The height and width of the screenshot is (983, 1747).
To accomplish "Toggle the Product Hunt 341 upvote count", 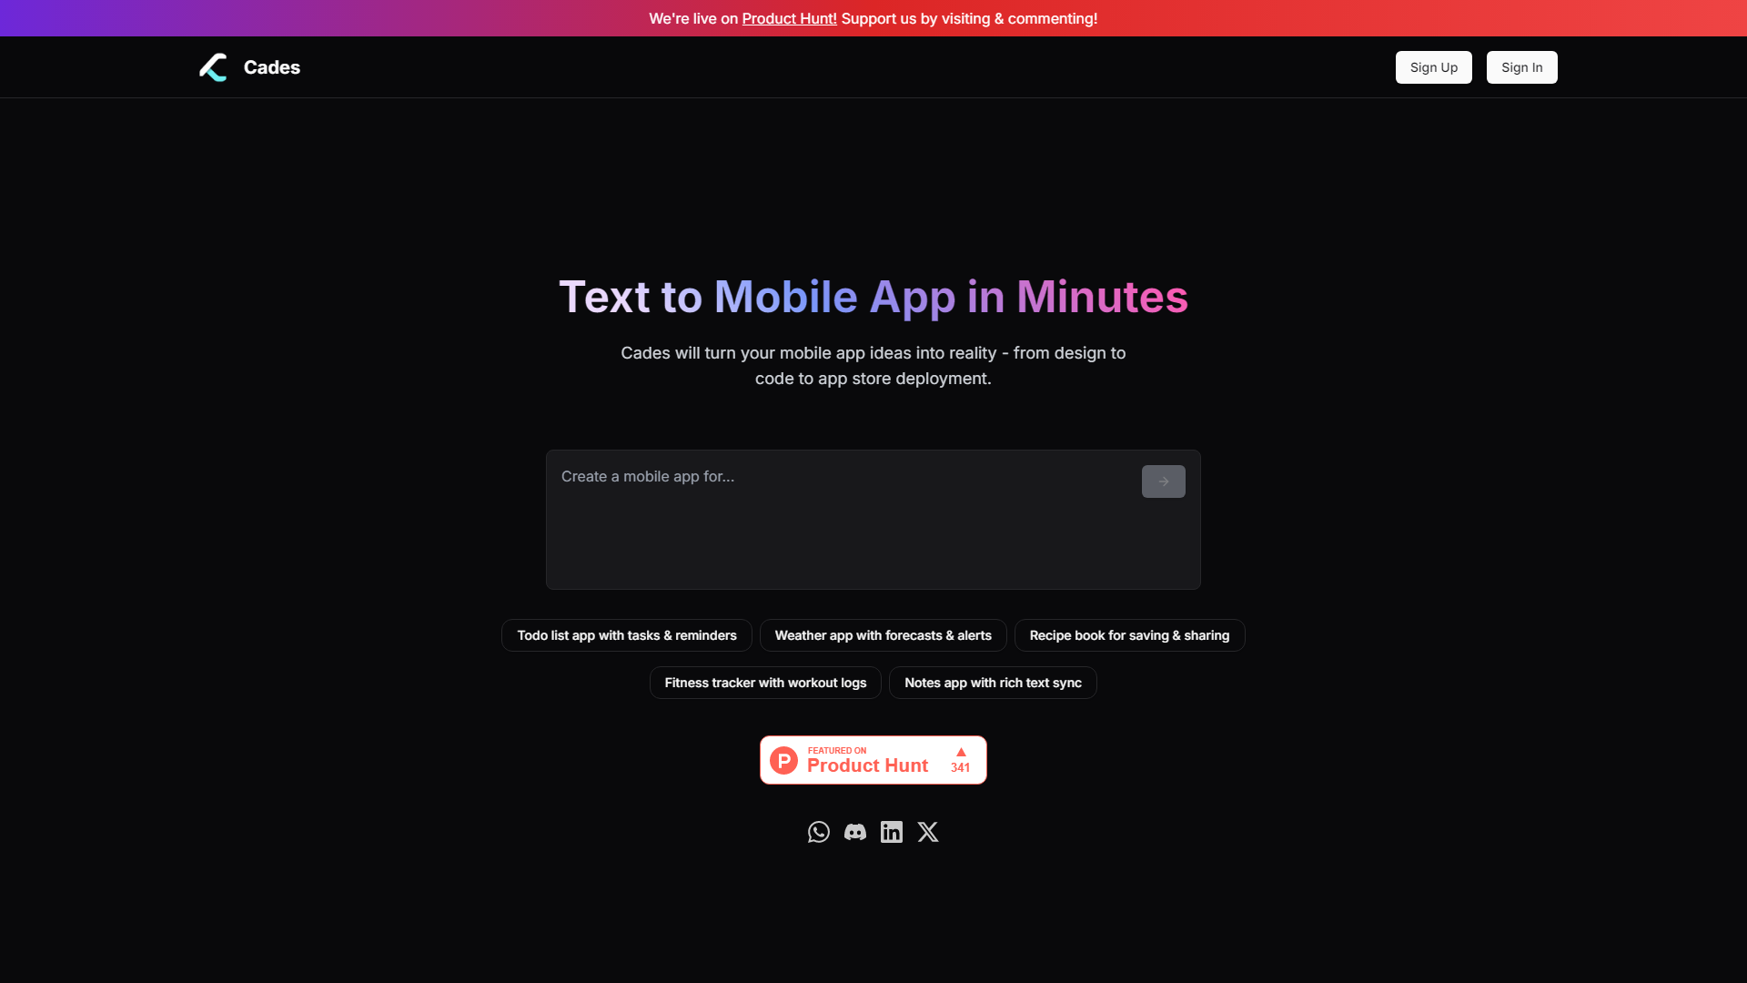I will [x=960, y=758].
